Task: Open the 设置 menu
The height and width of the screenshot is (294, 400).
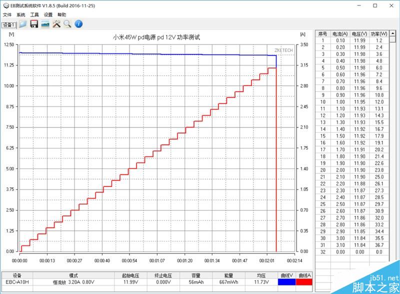Action: [x=48, y=15]
